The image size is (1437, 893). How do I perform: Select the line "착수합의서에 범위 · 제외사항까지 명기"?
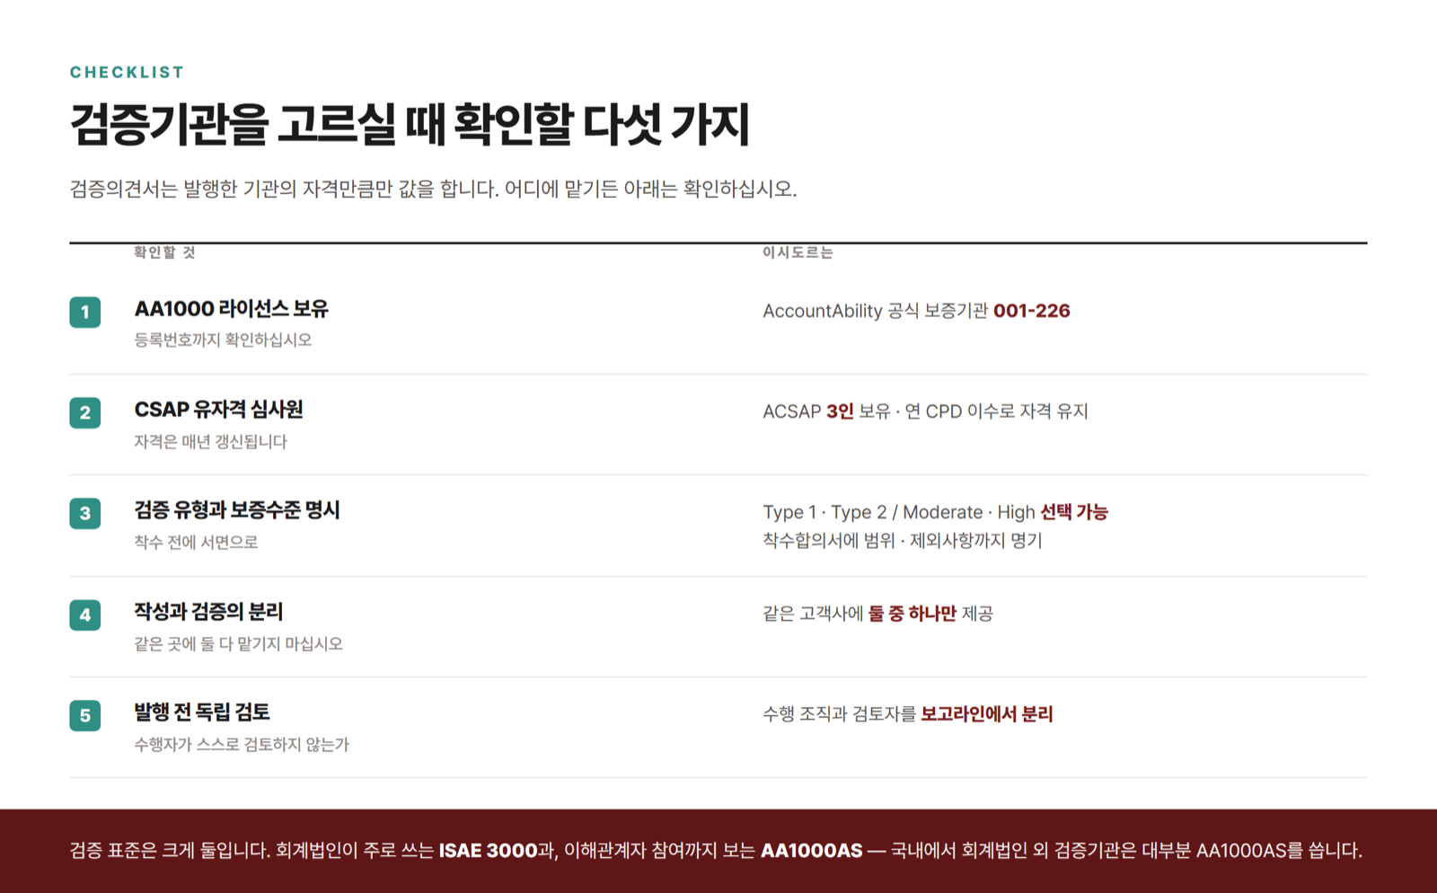(903, 540)
